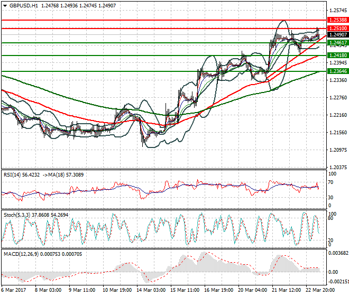Click the 1.21560 price scale value
This screenshot has width=349, height=296.
[338, 133]
